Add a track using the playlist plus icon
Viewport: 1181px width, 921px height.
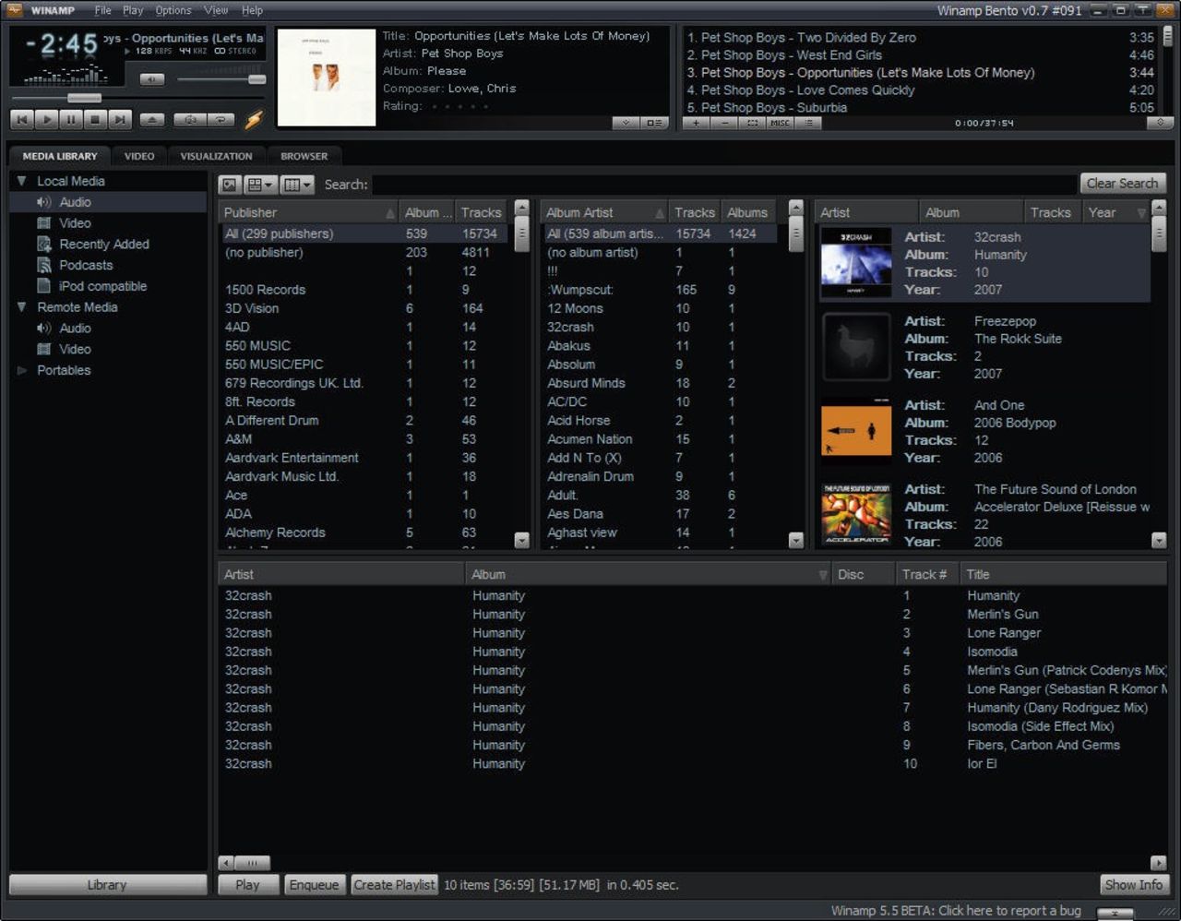click(x=695, y=122)
